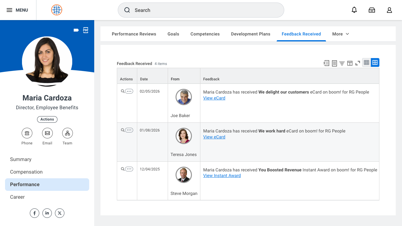Open the X social icon
Screen dimensions: 402x226
point(60,213)
